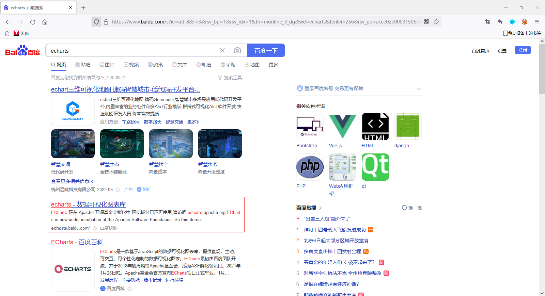545x296 pixels.
Task: Open the blue cube extension
Action: point(512,22)
